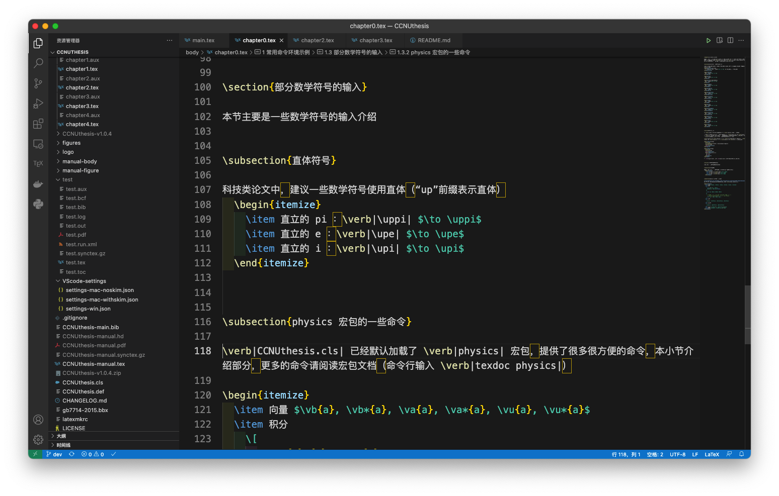The width and height of the screenshot is (779, 496).
Task: Open chapter4.tex in the file tree
Action: (82, 124)
